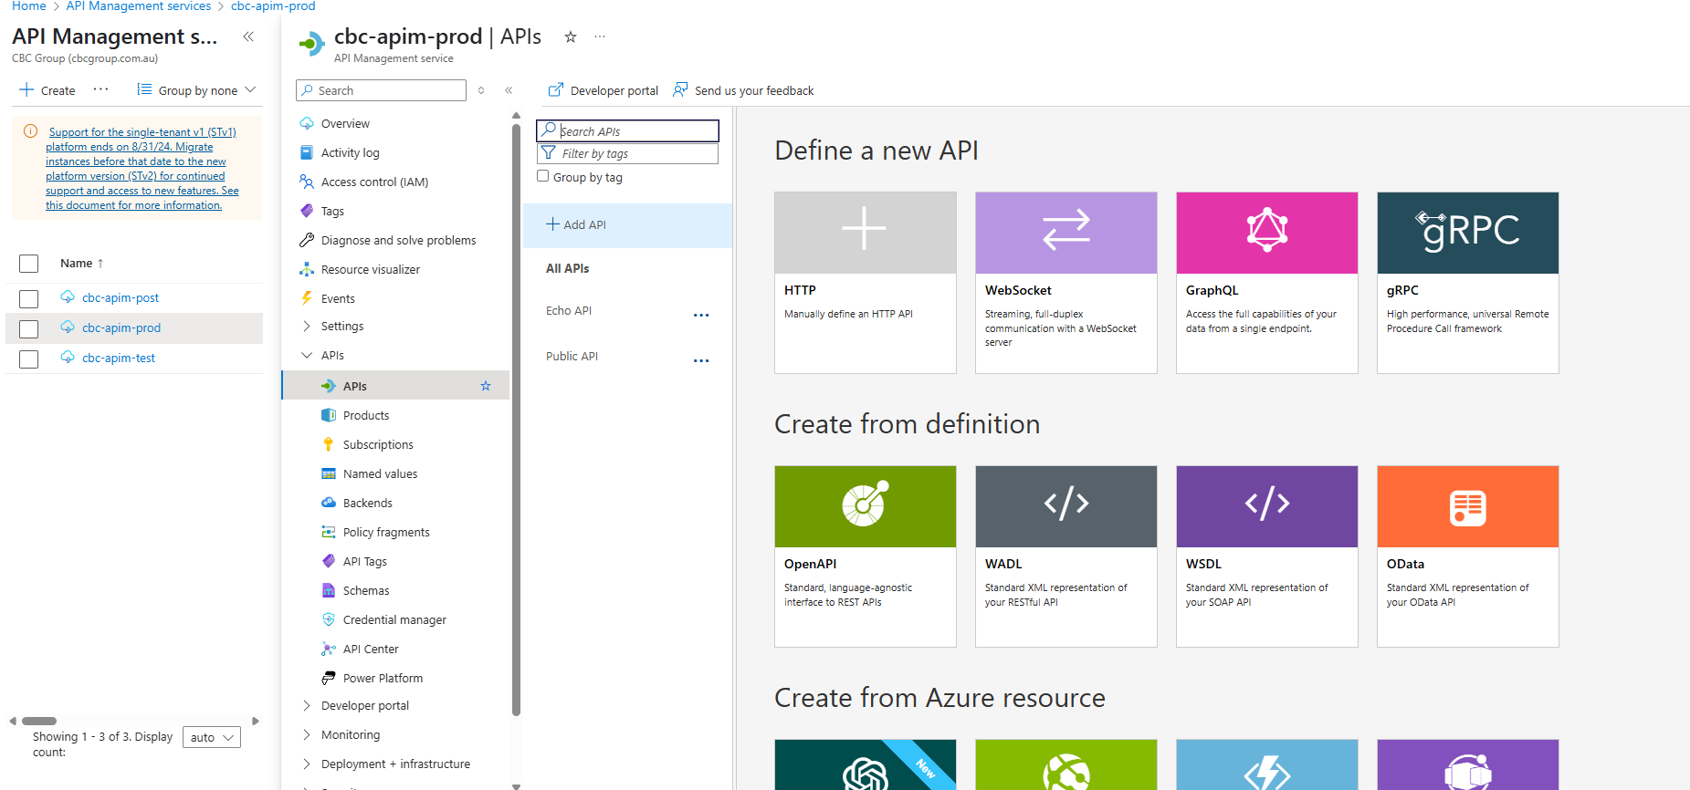This screenshot has height=790, width=1690.
Task: Enable the Group by tag checkbox
Action: pyautogui.click(x=543, y=176)
